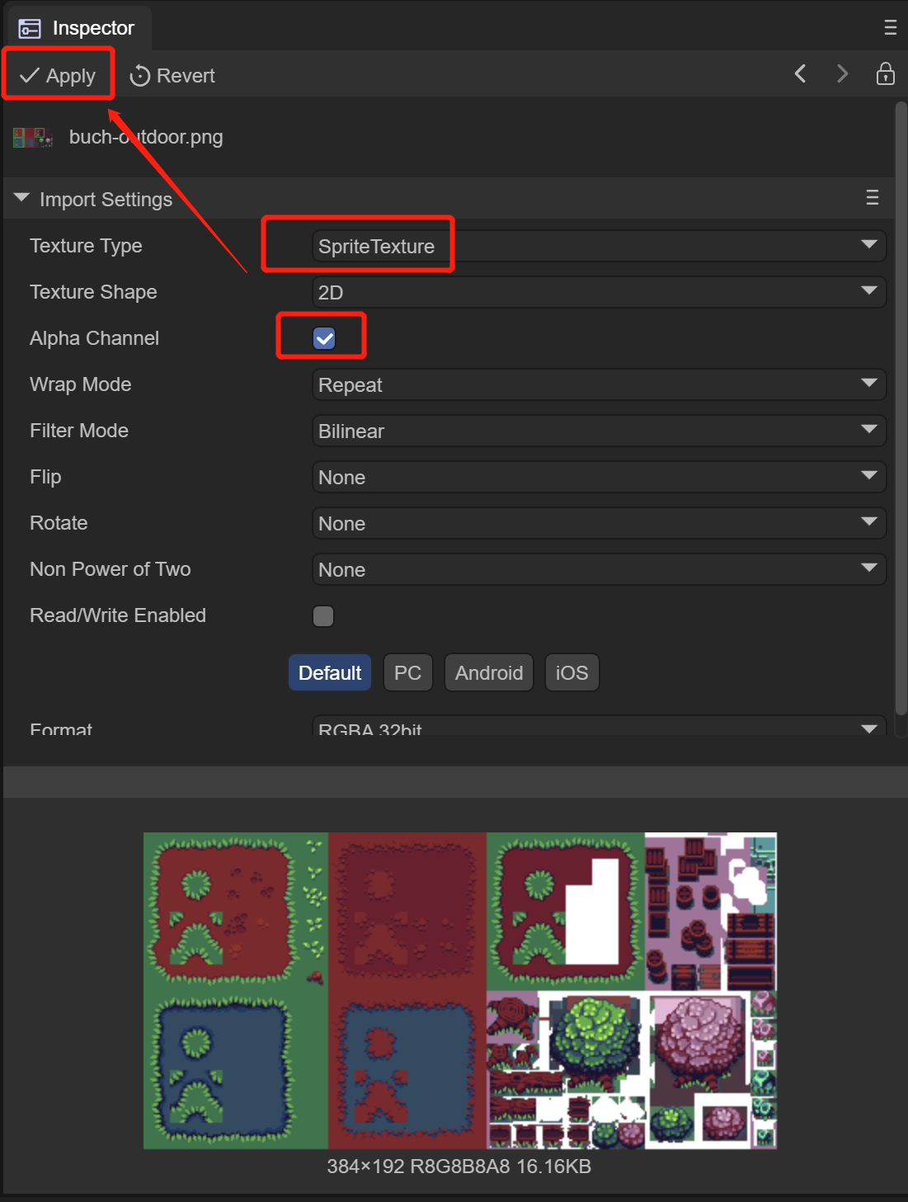The height and width of the screenshot is (1202, 908).
Task: Uncheck the Alpha Channel checkbox
Action: click(x=324, y=338)
